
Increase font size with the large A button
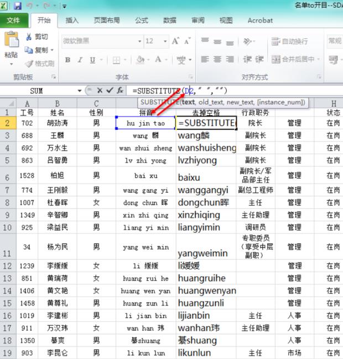click(x=175, y=41)
